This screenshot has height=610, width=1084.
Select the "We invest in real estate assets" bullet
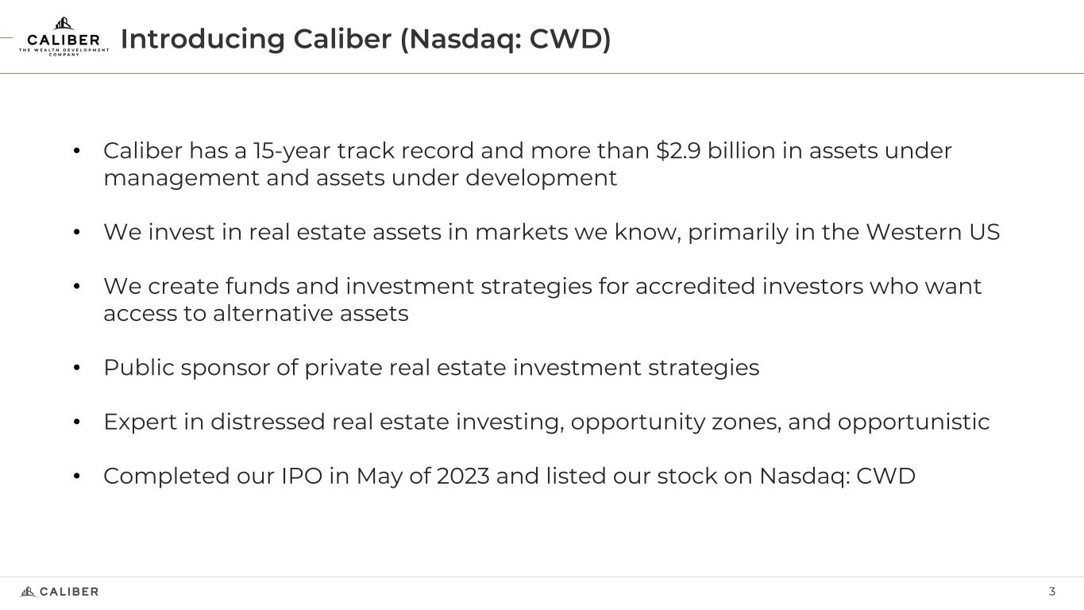coord(551,232)
